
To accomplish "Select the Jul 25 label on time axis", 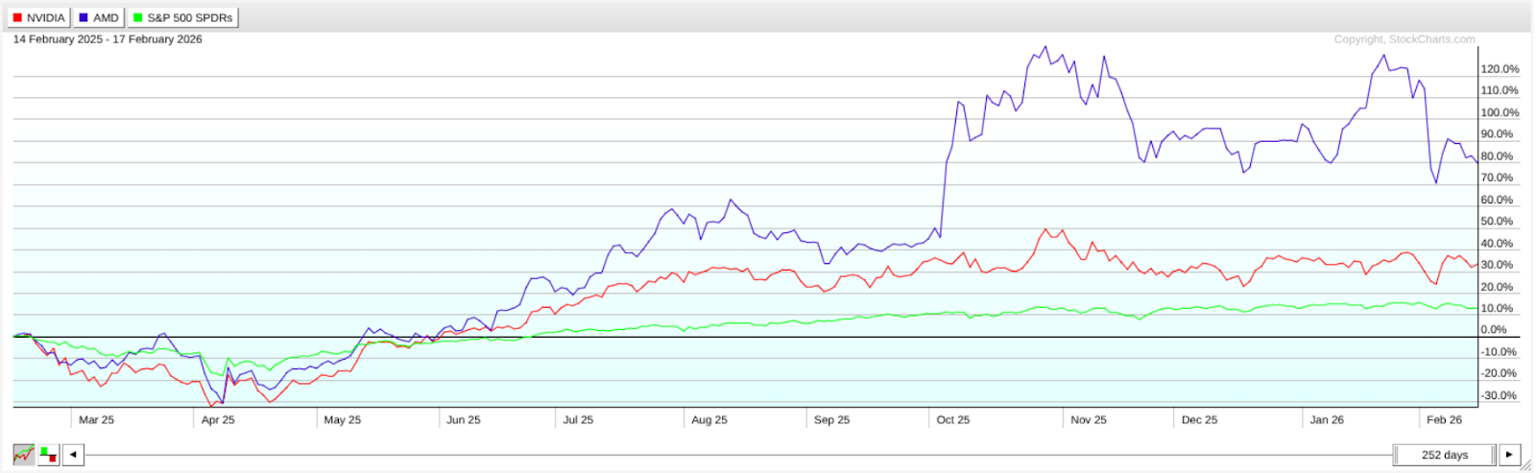I will (578, 419).
